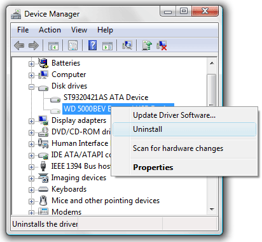Click the Computer category icon
The image size is (262, 242).
(43, 75)
